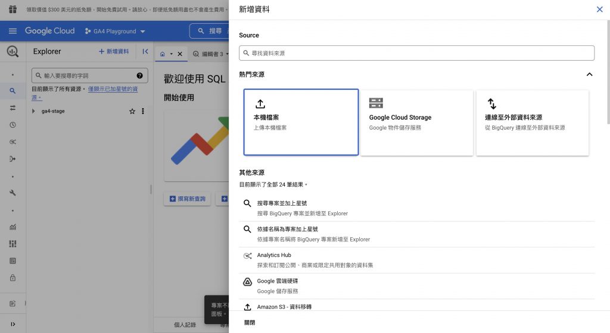Switch to the 編輯者 3 tab
The width and height of the screenshot is (610, 333).
210,54
